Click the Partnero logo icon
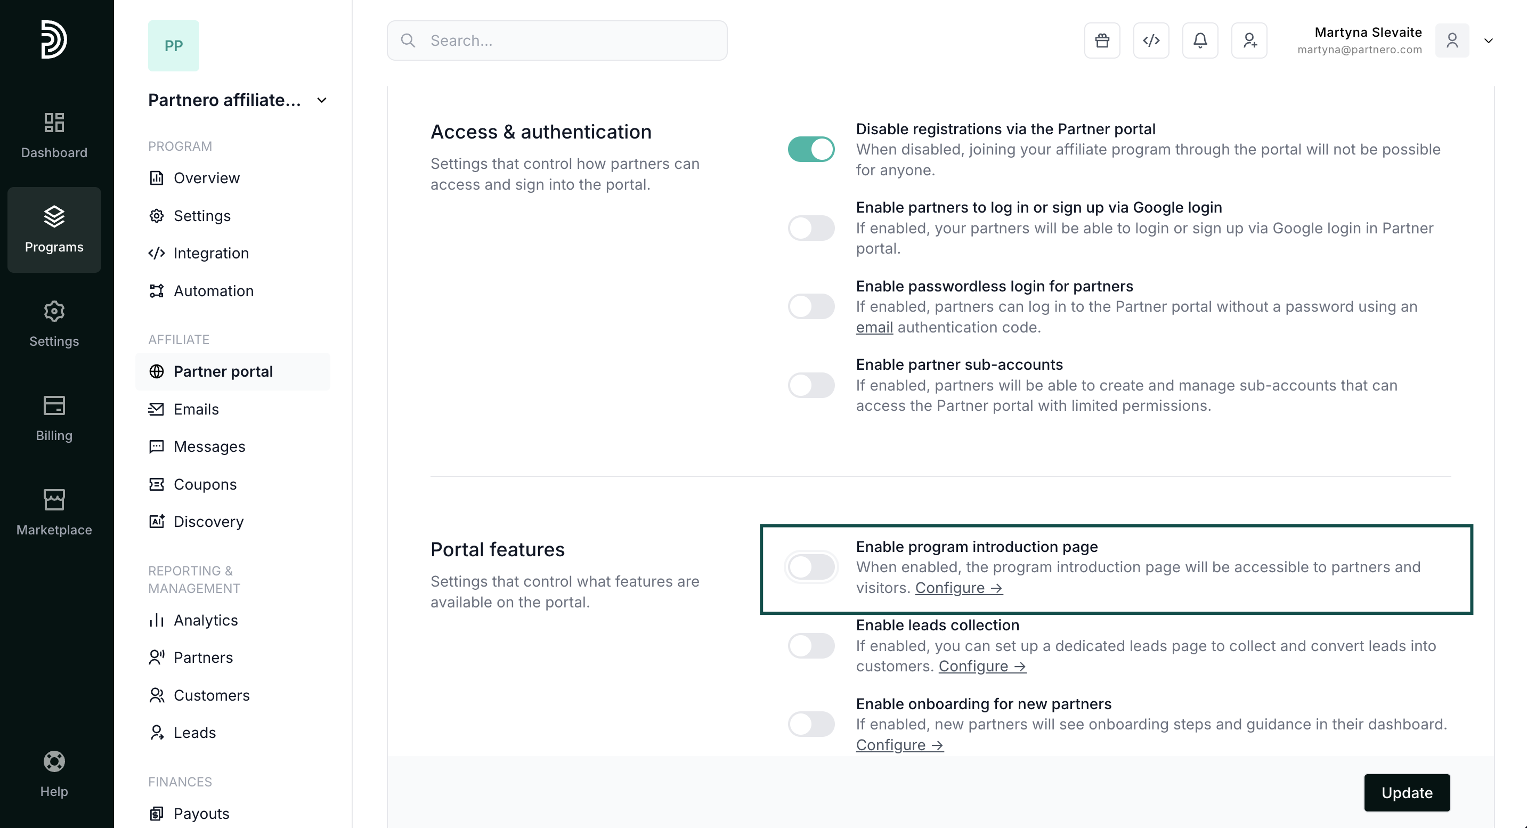This screenshot has height=828, width=1527. (x=54, y=39)
